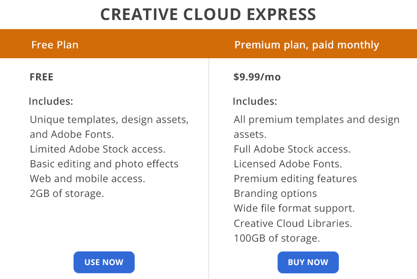Viewport: 417px width, 279px height.
Task: Click the Licensed Adobe Fonts line
Action: pyautogui.click(x=288, y=164)
